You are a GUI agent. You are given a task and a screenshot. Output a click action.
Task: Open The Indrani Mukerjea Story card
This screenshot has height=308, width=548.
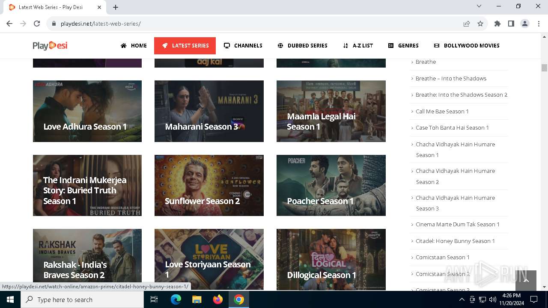[87, 185]
